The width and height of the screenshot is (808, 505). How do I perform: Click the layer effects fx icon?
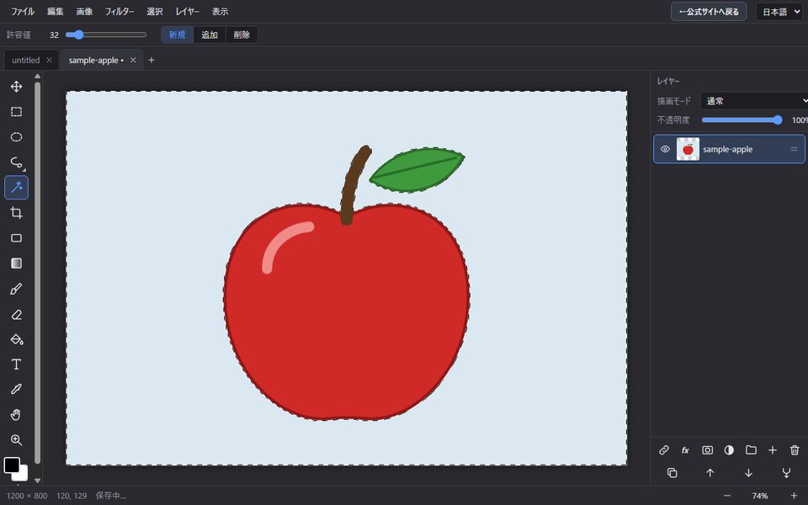685,450
